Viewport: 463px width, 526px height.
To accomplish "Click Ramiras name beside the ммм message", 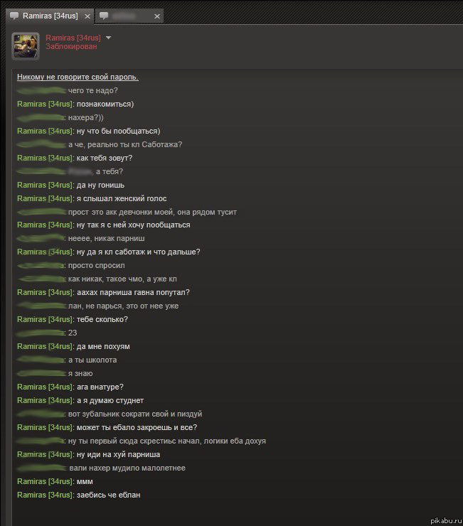I will click(x=45, y=481).
